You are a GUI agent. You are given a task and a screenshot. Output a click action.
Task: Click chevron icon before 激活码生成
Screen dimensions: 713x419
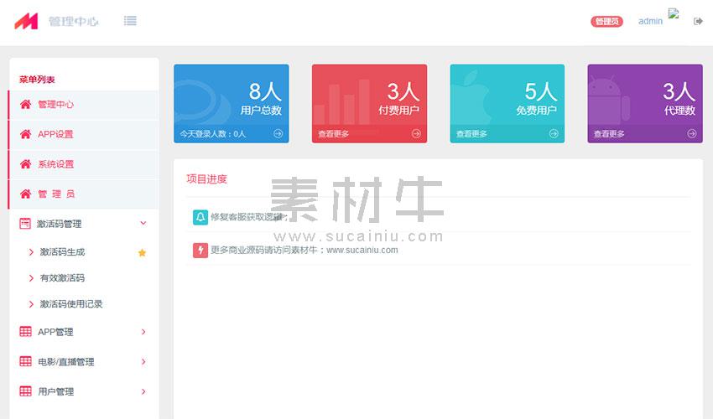(31, 252)
